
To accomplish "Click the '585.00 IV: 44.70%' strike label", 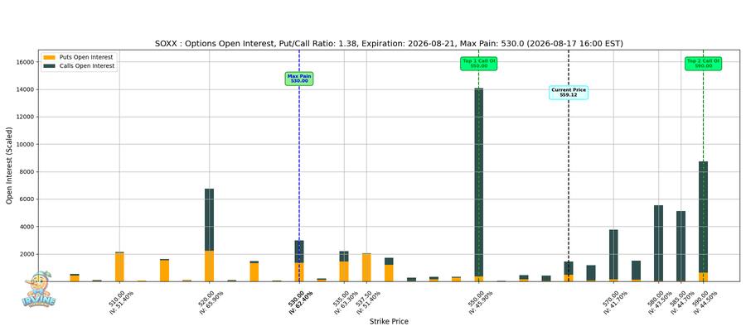I will 681,302.
